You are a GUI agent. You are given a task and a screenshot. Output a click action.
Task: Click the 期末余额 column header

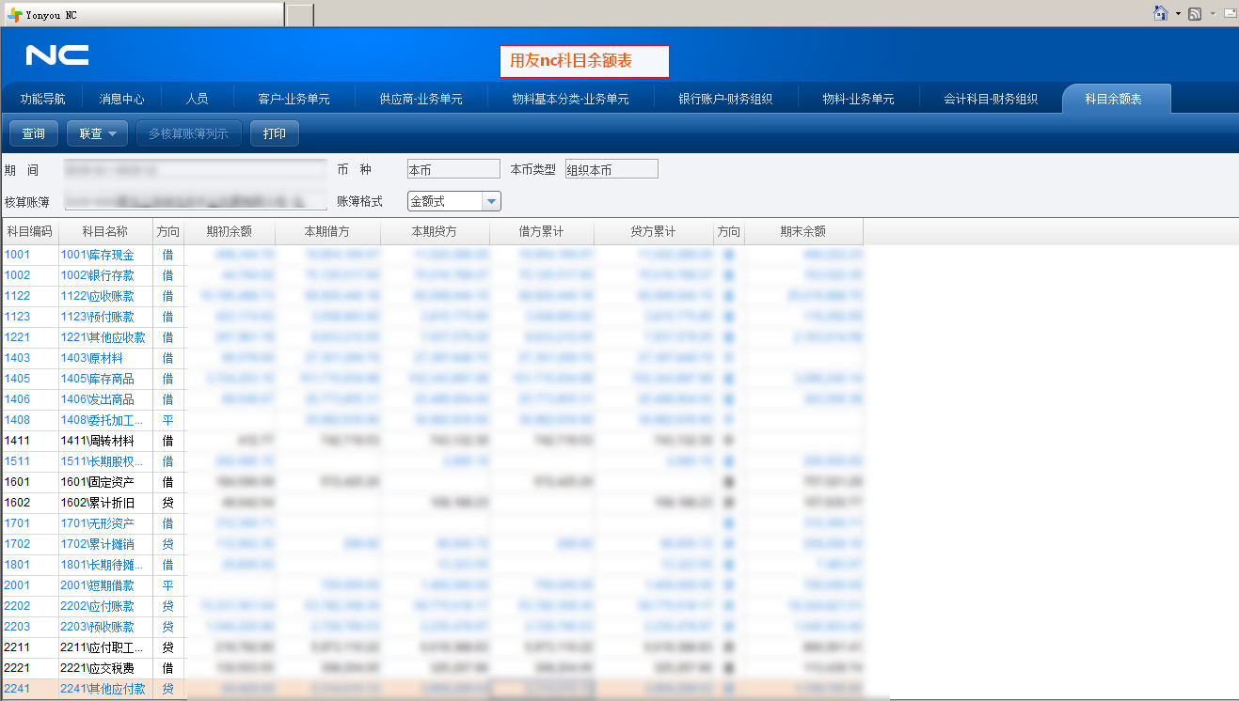(802, 231)
